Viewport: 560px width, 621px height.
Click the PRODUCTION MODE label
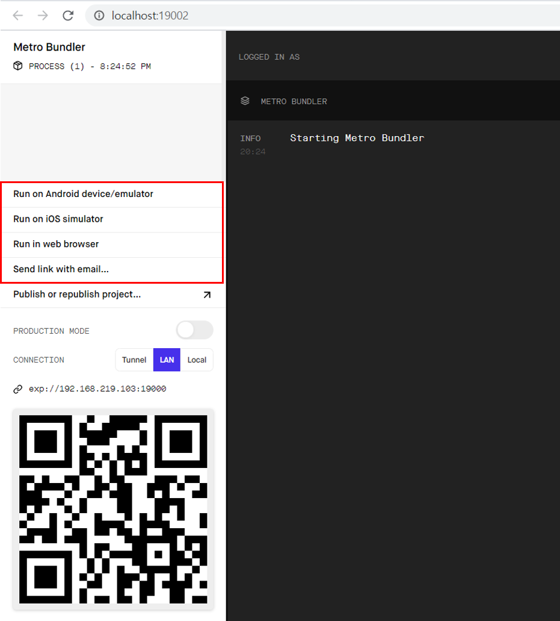point(51,331)
